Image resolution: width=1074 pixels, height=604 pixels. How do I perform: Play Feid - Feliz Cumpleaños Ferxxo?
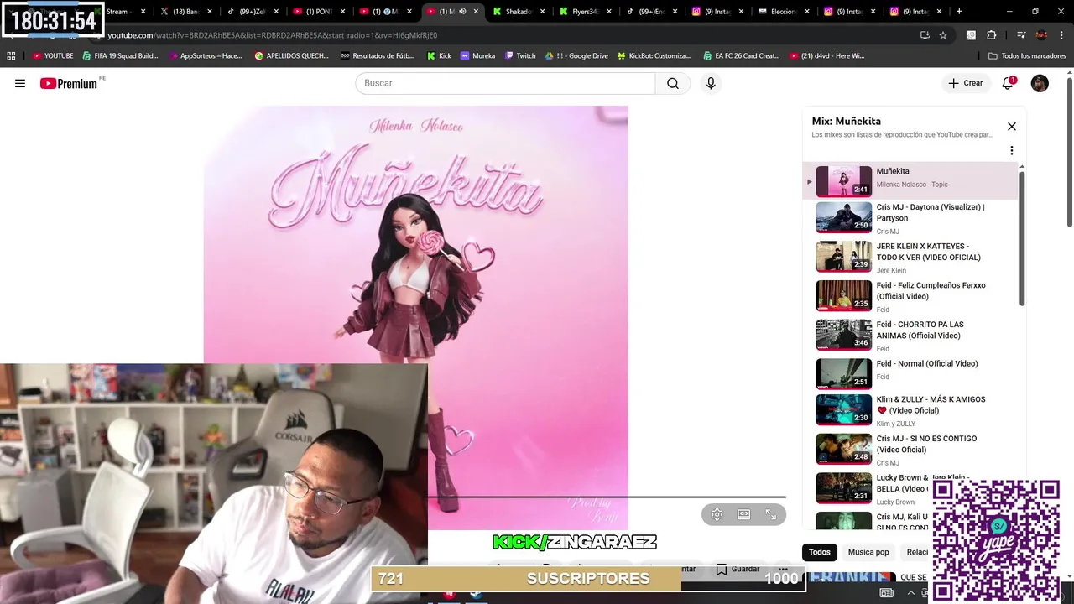[910, 296]
